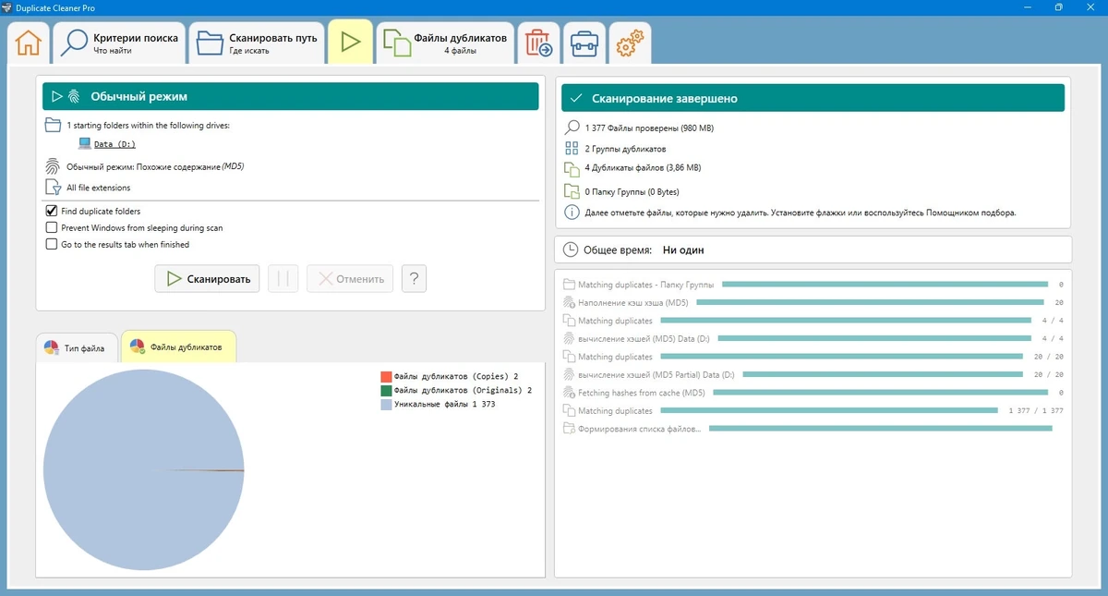Open the settings gears icon tab
The width and height of the screenshot is (1108, 596).
click(630, 43)
